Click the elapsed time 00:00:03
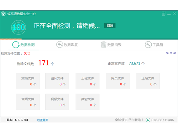178x133 pixels. pos(171,53)
